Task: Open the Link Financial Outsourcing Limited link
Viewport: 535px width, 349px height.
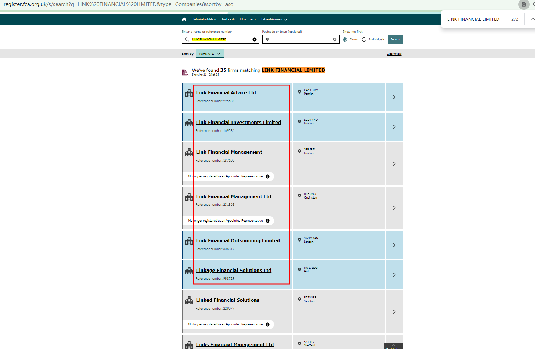Action: [238, 241]
